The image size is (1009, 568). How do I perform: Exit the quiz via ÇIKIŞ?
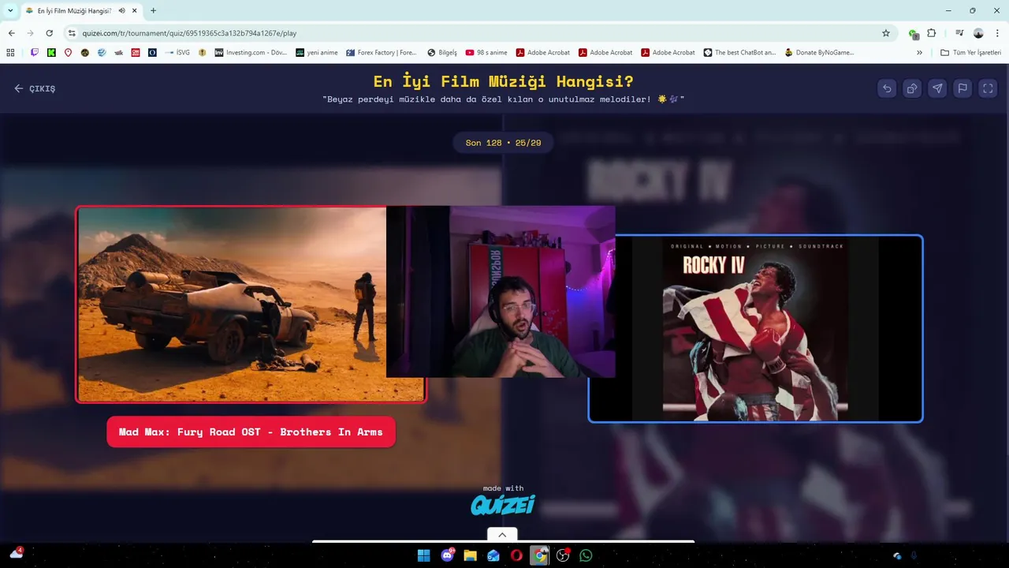point(35,88)
